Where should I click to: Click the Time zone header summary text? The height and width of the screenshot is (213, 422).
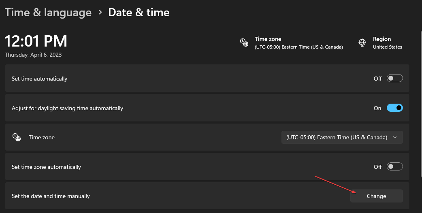pyautogui.click(x=298, y=43)
